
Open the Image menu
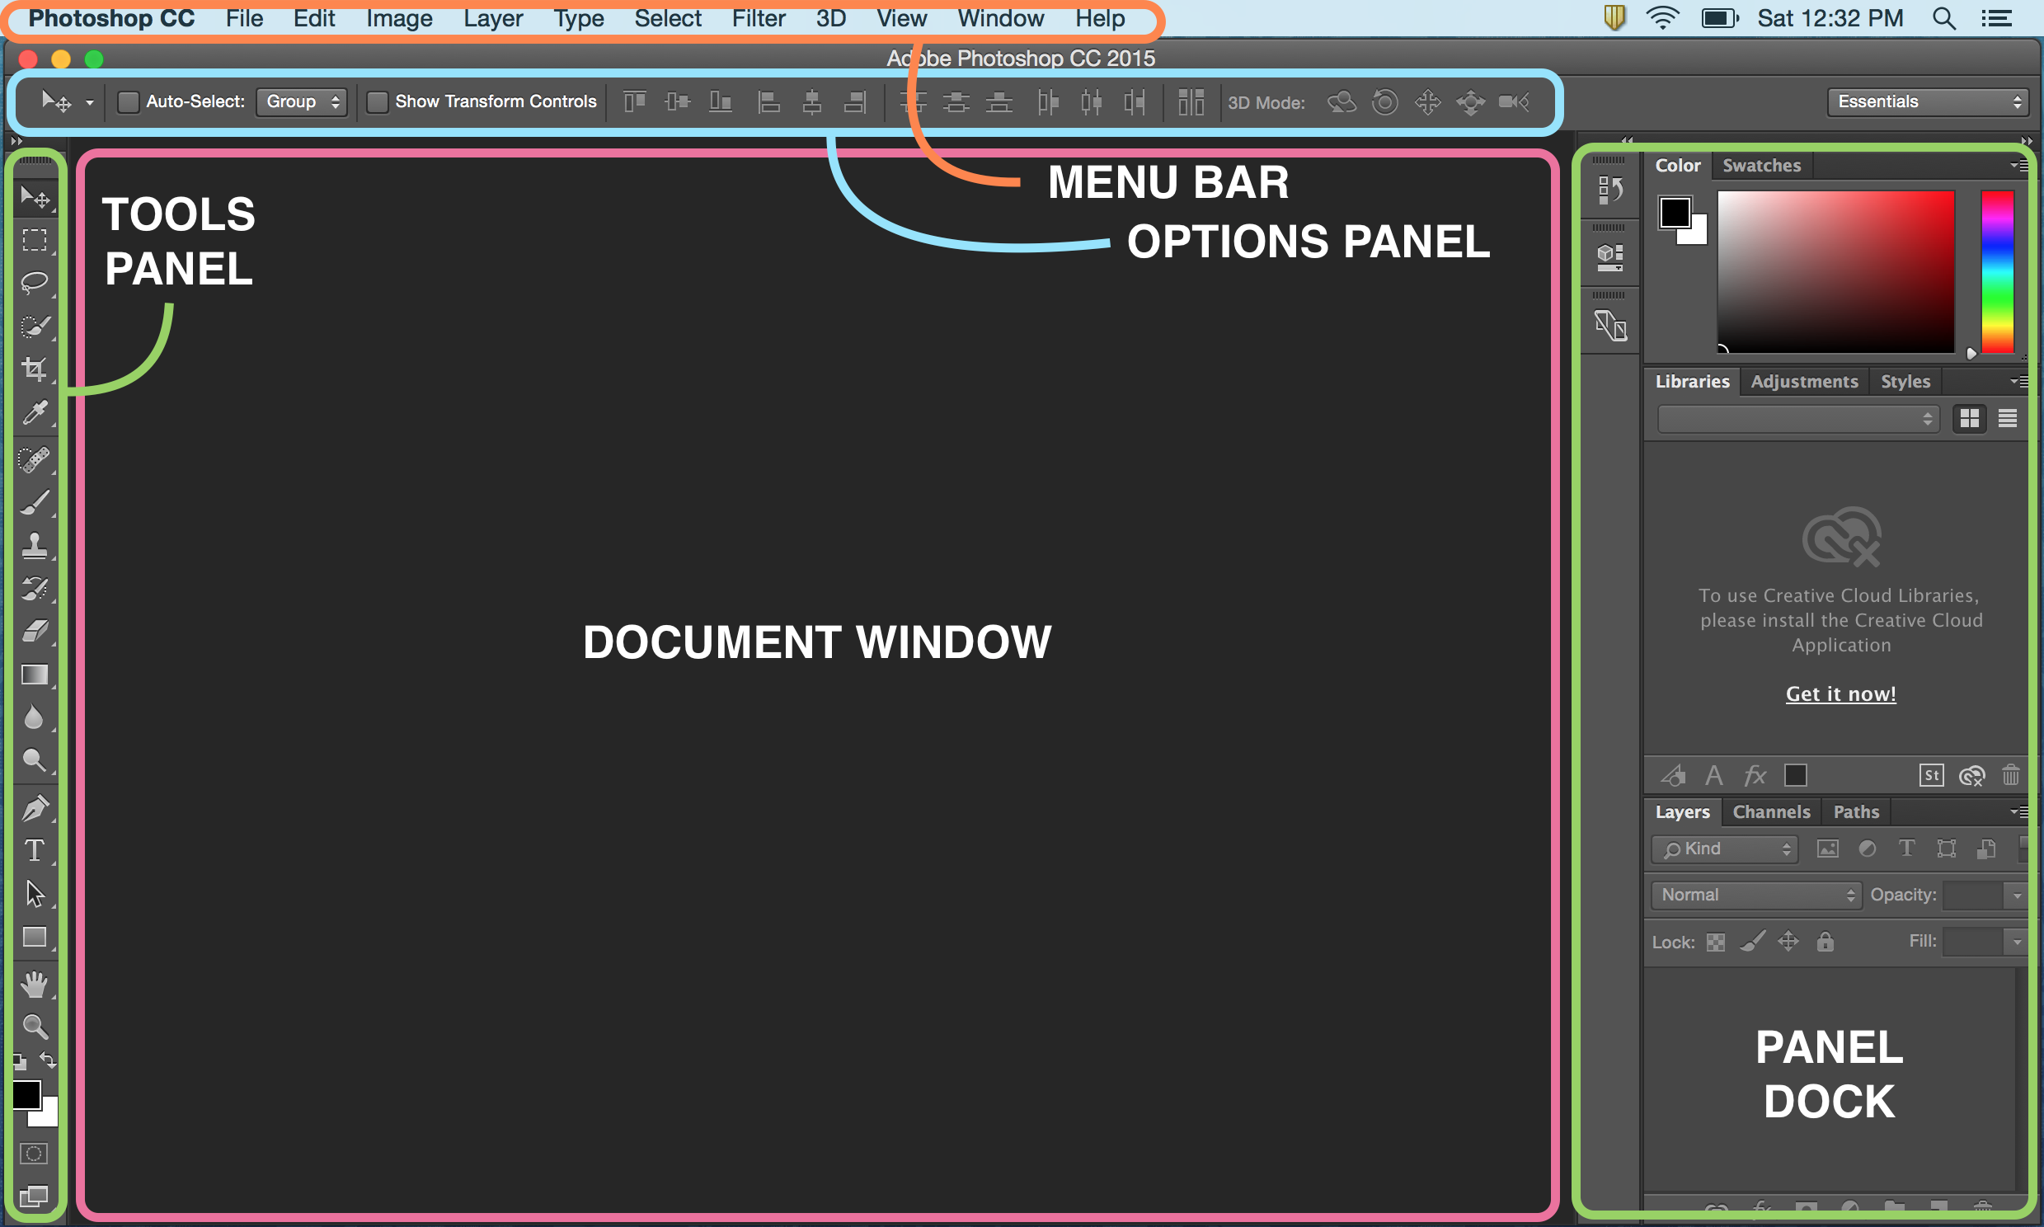tap(402, 17)
